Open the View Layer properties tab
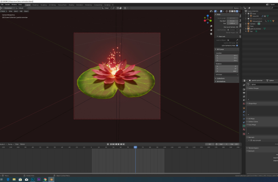278x182 pixels. pyautogui.click(x=244, y=97)
